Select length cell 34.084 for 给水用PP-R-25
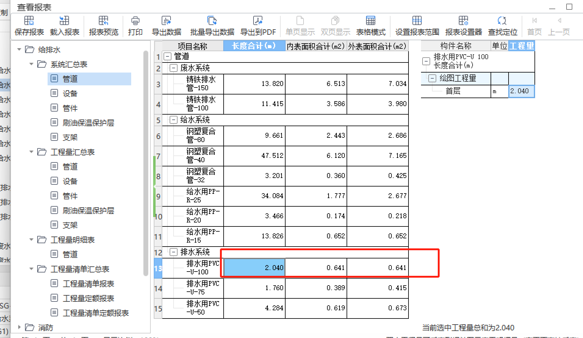 pos(254,196)
